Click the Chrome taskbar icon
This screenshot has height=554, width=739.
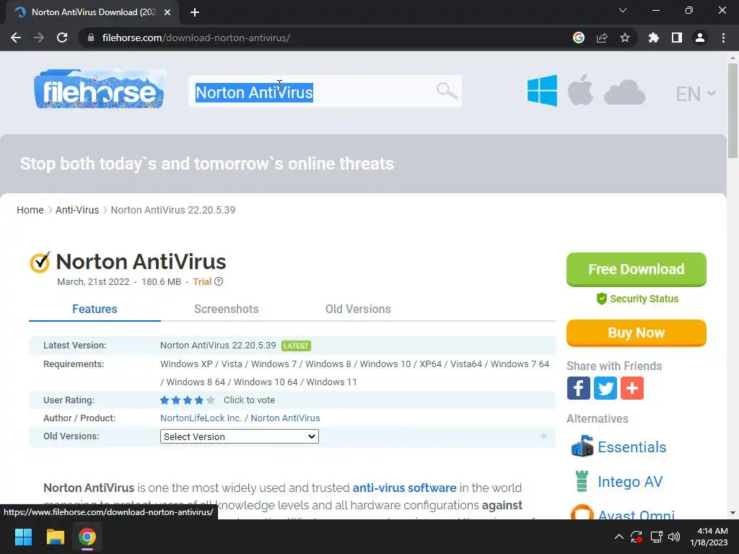point(87,537)
